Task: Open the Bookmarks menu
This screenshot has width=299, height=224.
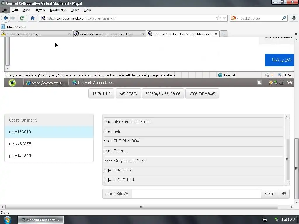Action: [58, 10]
